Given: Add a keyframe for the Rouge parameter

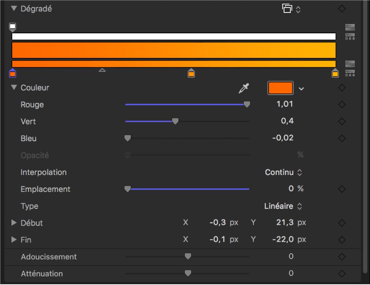Looking at the screenshot, I should click(342, 104).
